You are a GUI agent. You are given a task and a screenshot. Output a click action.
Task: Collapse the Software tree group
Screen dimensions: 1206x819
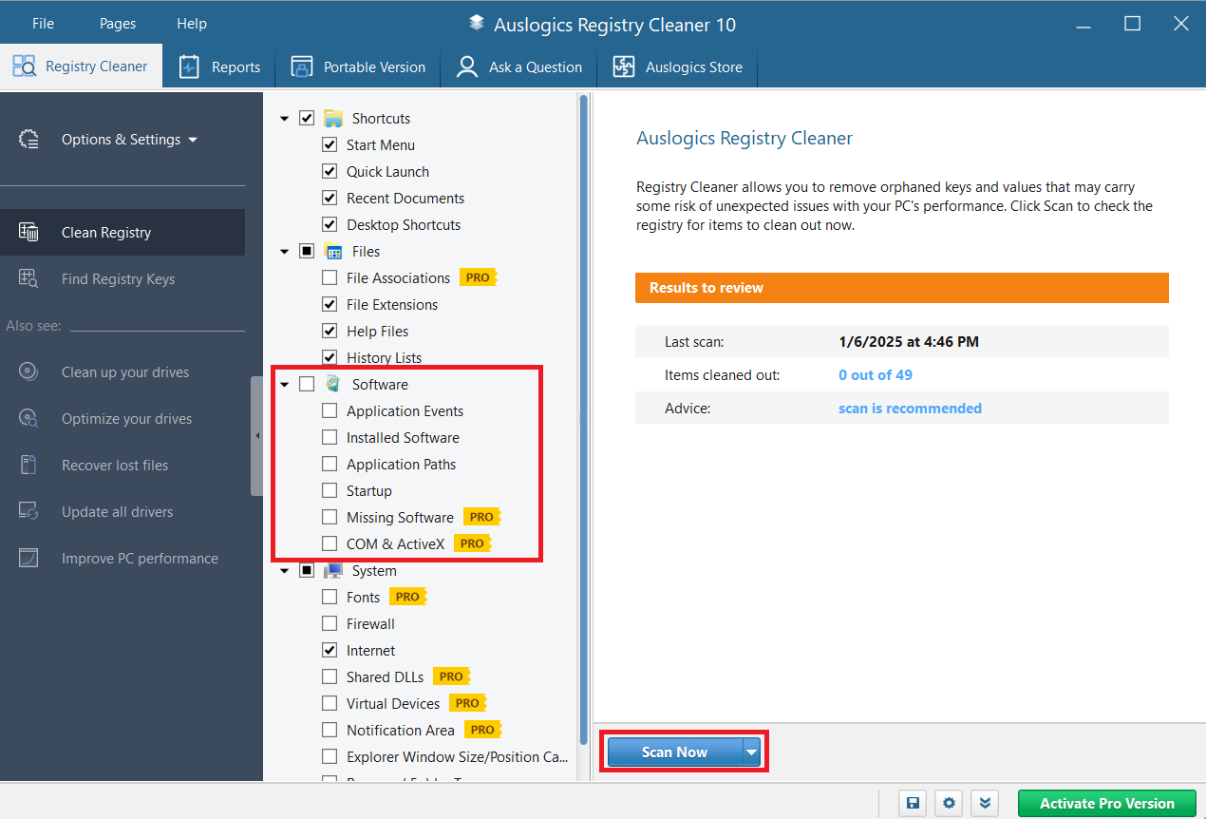pos(284,385)
